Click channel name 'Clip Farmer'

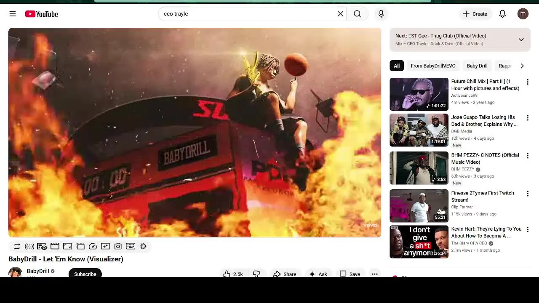[x=462, y=207]
